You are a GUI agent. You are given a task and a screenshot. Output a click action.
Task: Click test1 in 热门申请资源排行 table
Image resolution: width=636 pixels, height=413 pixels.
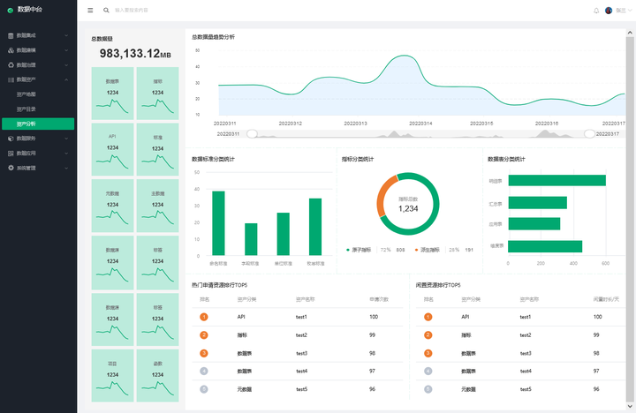(x=301, y=317)
